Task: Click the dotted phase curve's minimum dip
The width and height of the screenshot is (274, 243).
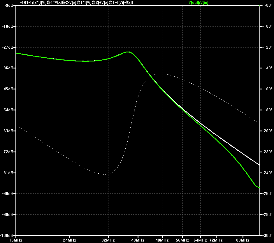Action: 104,174
